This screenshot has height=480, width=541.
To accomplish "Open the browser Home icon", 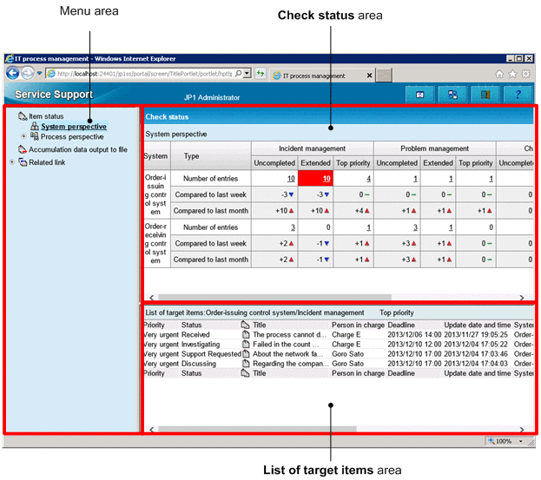I will point(498,76).
